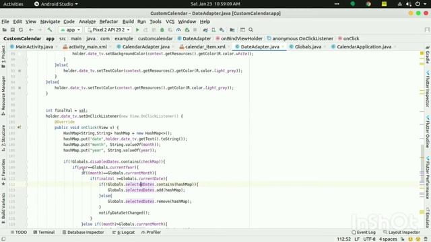
Task: Open the Event Log
Action: (364, 233)
